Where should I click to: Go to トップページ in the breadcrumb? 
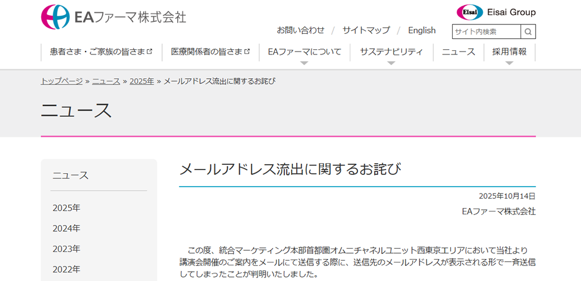(x=62, y=81)
